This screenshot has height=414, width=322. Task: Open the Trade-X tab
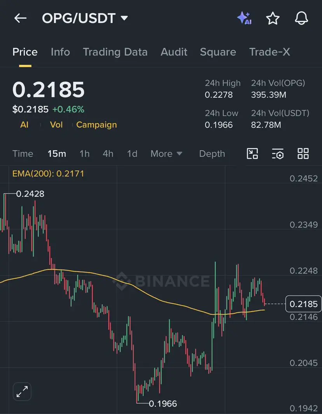[x=269, y=52]
